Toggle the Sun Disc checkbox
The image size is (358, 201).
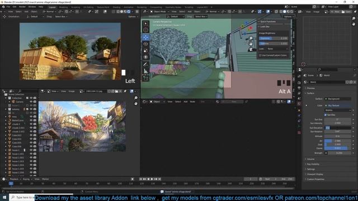pos(326,115)
